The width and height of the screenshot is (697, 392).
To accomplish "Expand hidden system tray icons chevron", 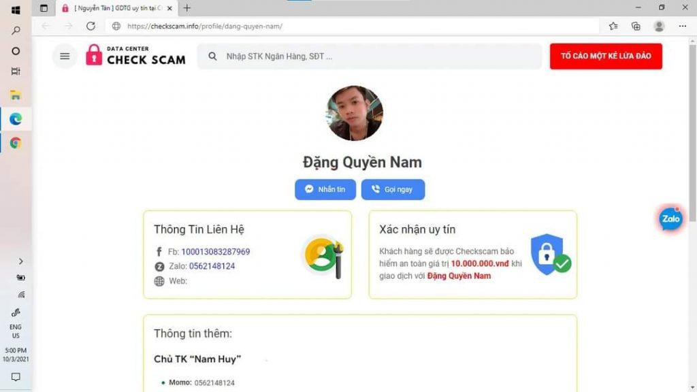I will [x=20, y=261].
